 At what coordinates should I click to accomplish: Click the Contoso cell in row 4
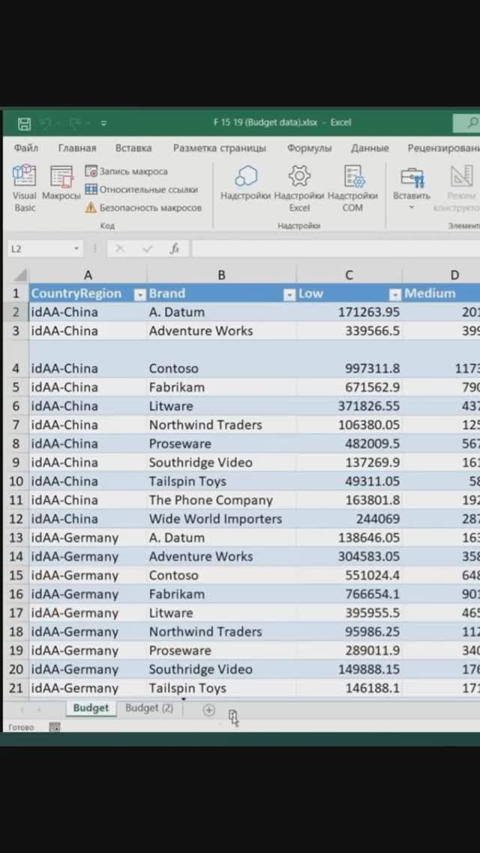(221, 359)
